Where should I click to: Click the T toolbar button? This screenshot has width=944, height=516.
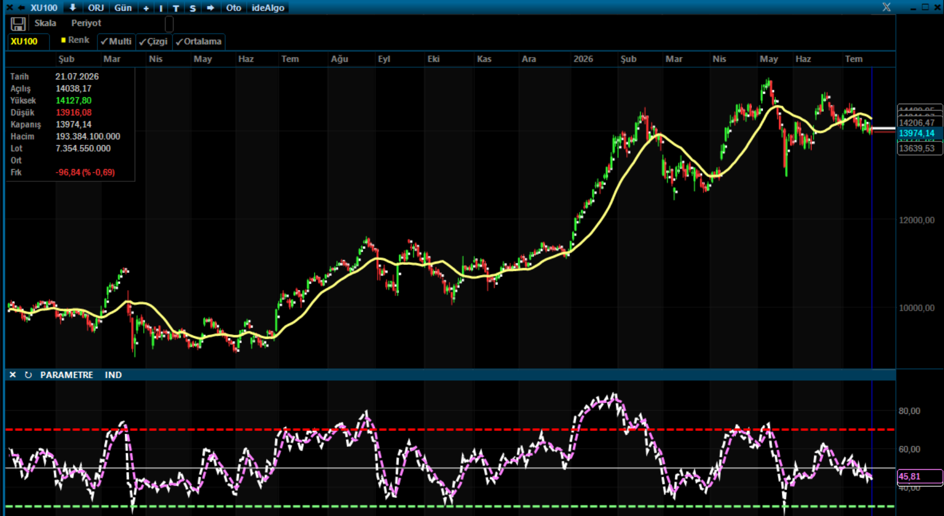[176, 8]
